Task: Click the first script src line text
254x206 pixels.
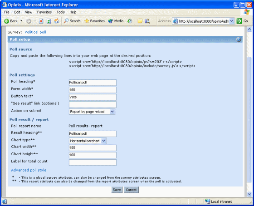Action: click(125, 62)
